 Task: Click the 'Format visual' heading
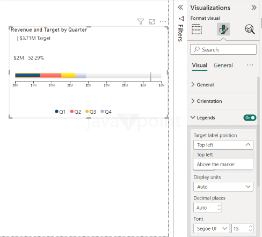[x=205, y=18]
